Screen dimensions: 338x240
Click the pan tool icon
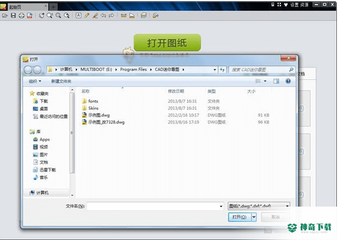tap(41, 15)
